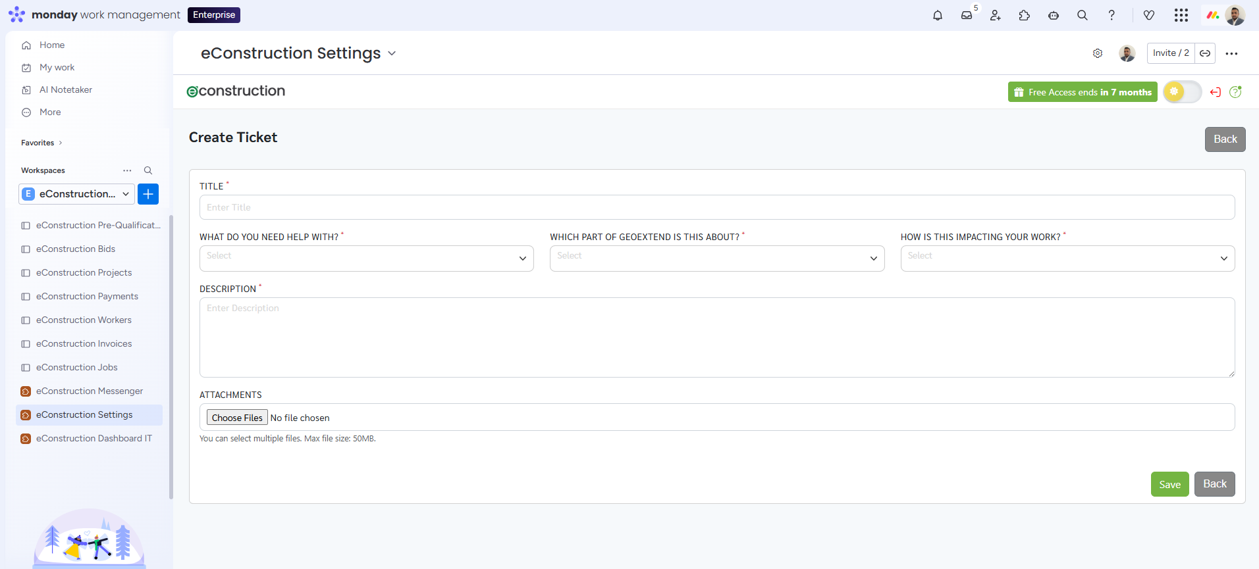Click the green Save button
This screenshot has width=1259, height=569.
1169,484
